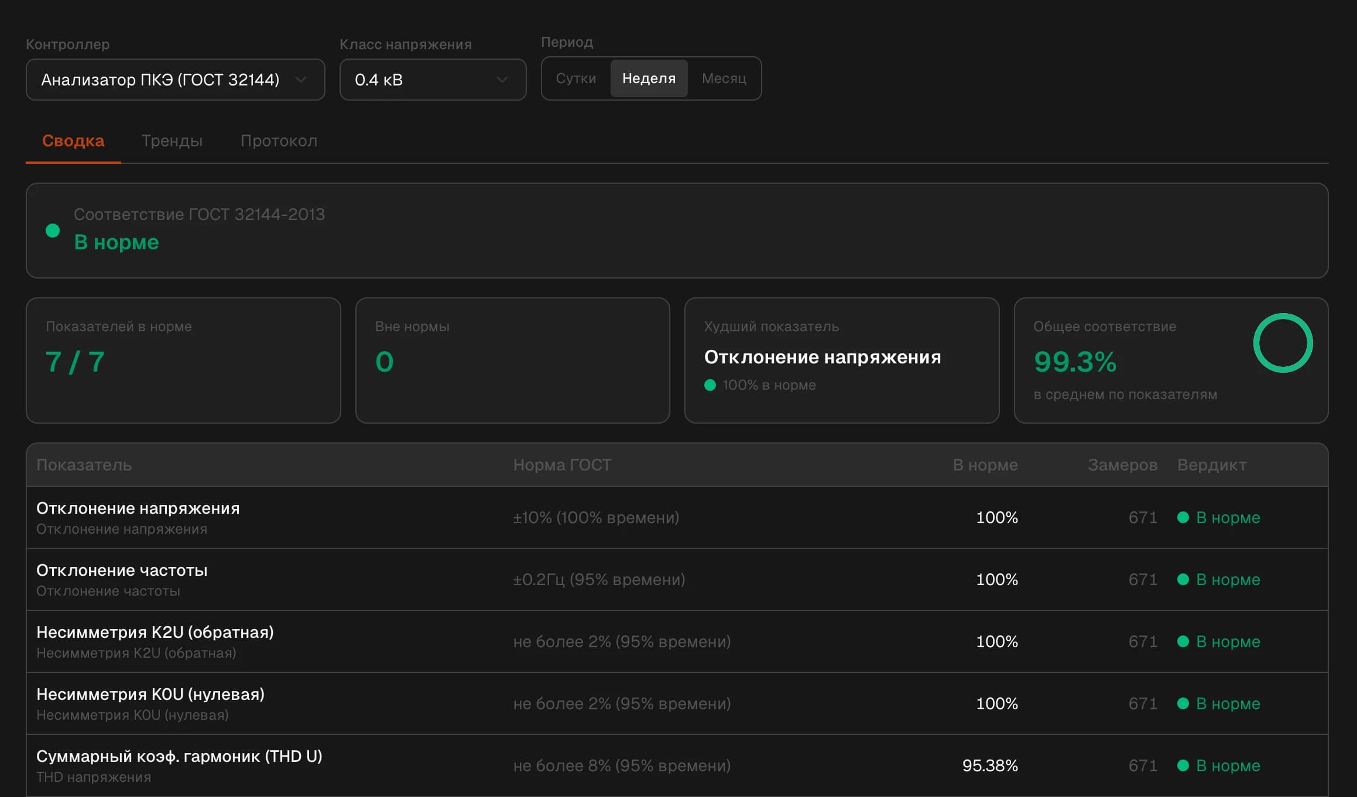Select the Месяц period option
1357x797 pixels.
(724, 78)
